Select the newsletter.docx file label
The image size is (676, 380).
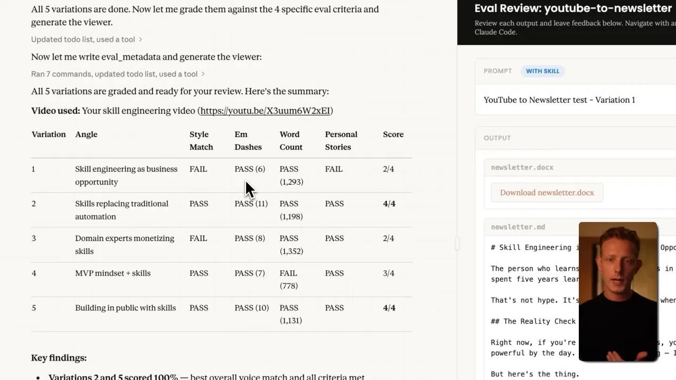[x=522, y=167]
